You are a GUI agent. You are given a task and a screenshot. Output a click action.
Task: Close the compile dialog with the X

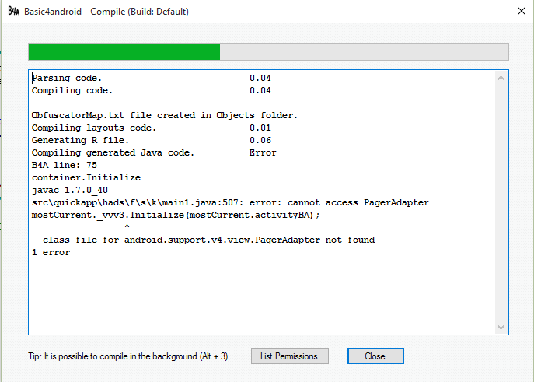[x=520, y=12]
